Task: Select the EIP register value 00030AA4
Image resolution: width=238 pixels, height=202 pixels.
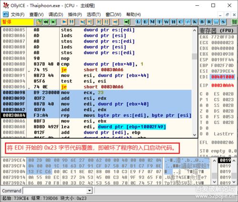Action: [223, 86]
